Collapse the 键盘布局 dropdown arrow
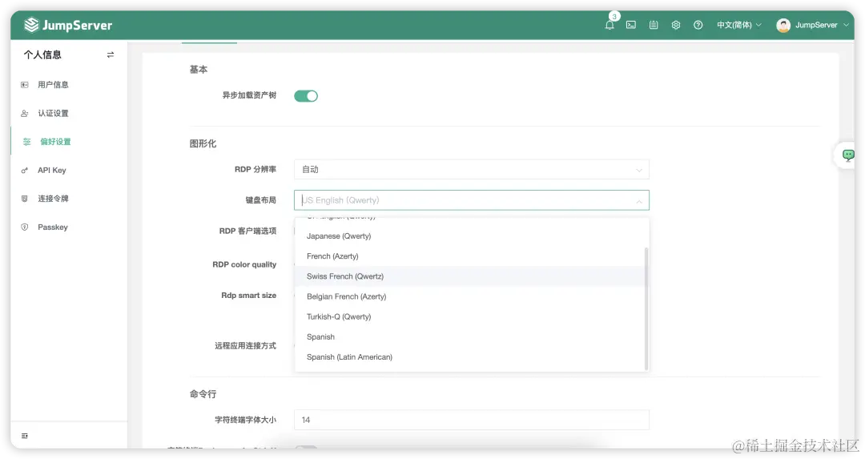 click(x=639, y=201)
